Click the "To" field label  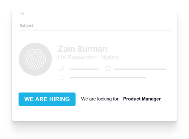point(22,14)
